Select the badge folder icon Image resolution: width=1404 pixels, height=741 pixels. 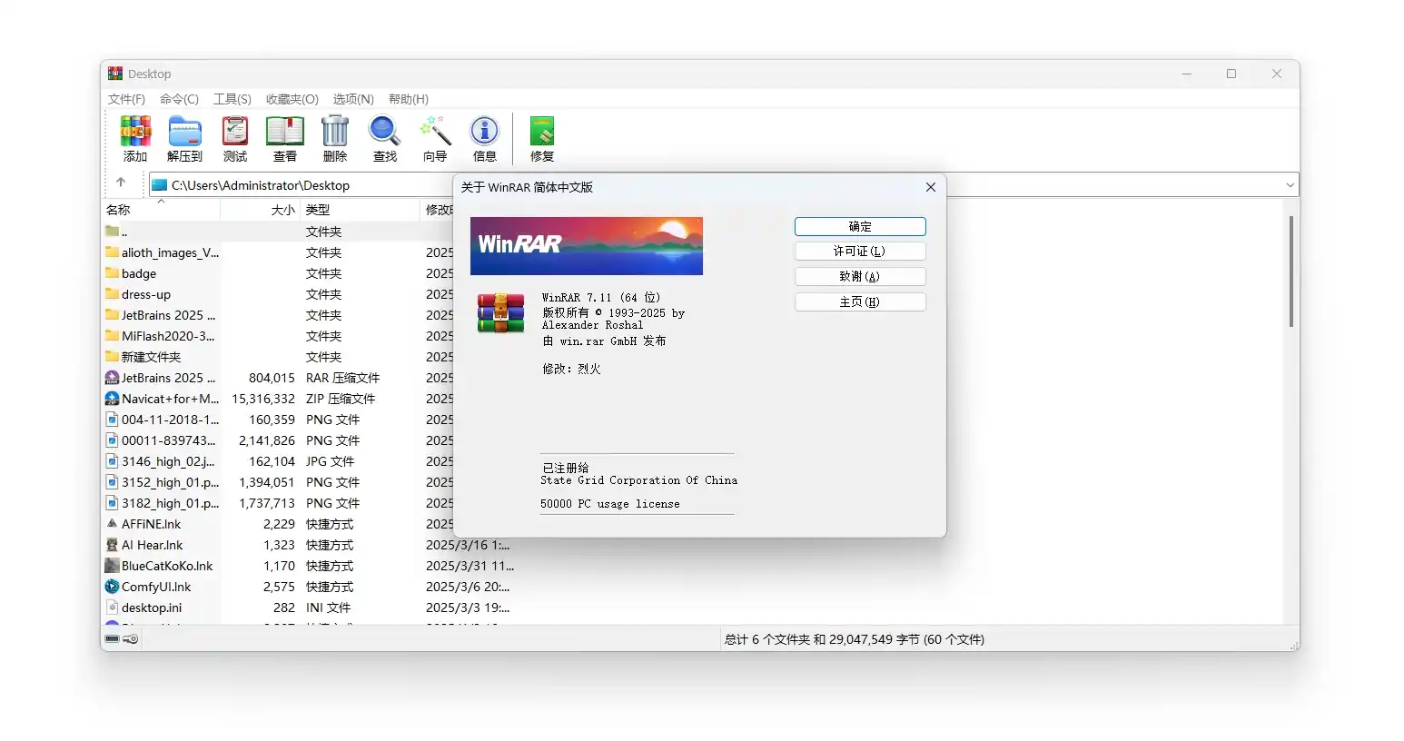[113, 273]
